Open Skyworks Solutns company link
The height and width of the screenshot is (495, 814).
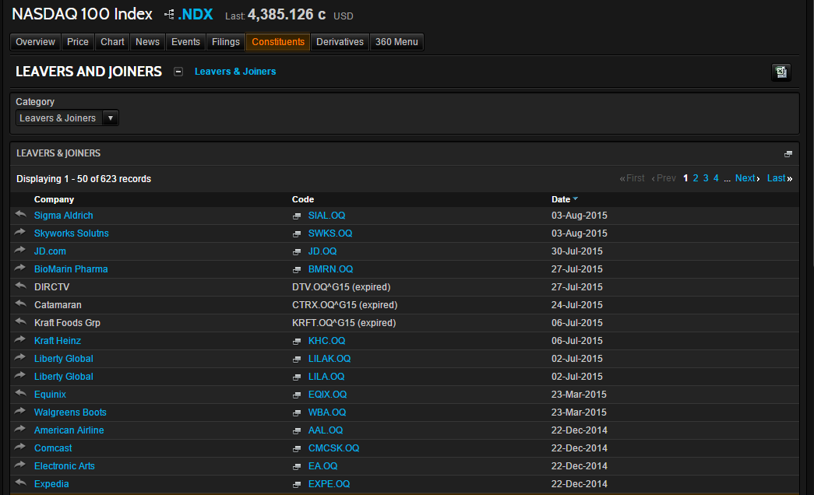tap(72, 233)
